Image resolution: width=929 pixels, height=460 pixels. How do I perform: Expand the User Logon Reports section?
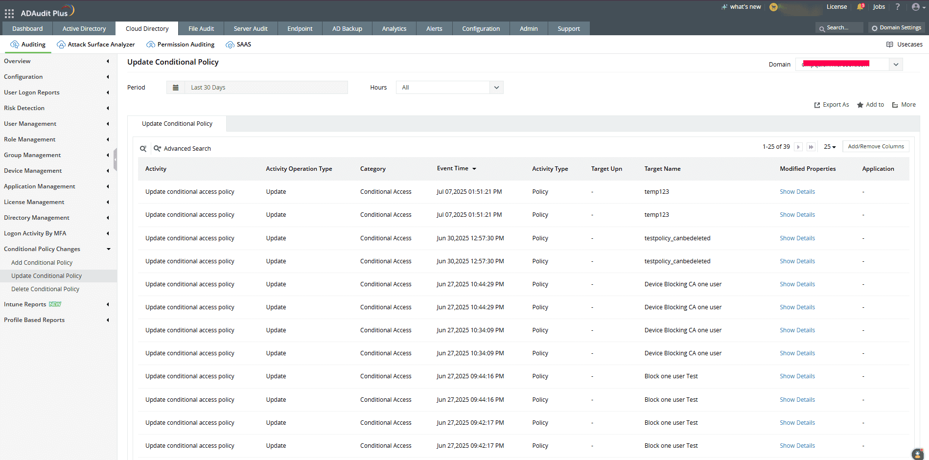point(31,92)
